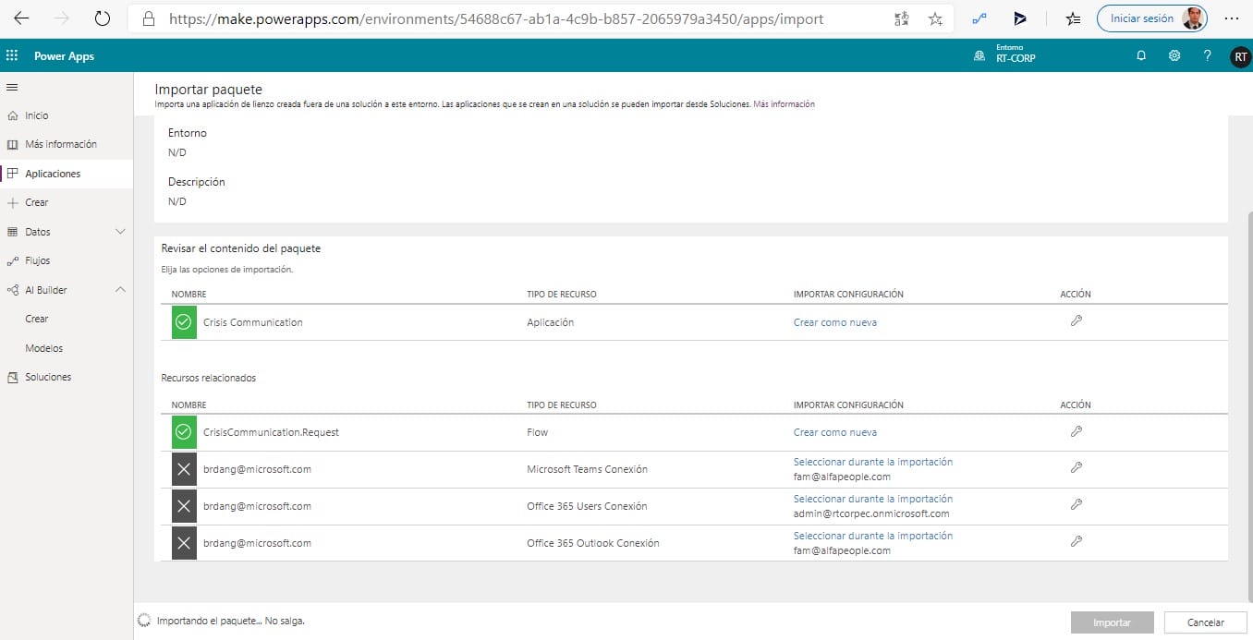
Task: Open the app launcher waffle icon
Action: click(x=12, y=56)
